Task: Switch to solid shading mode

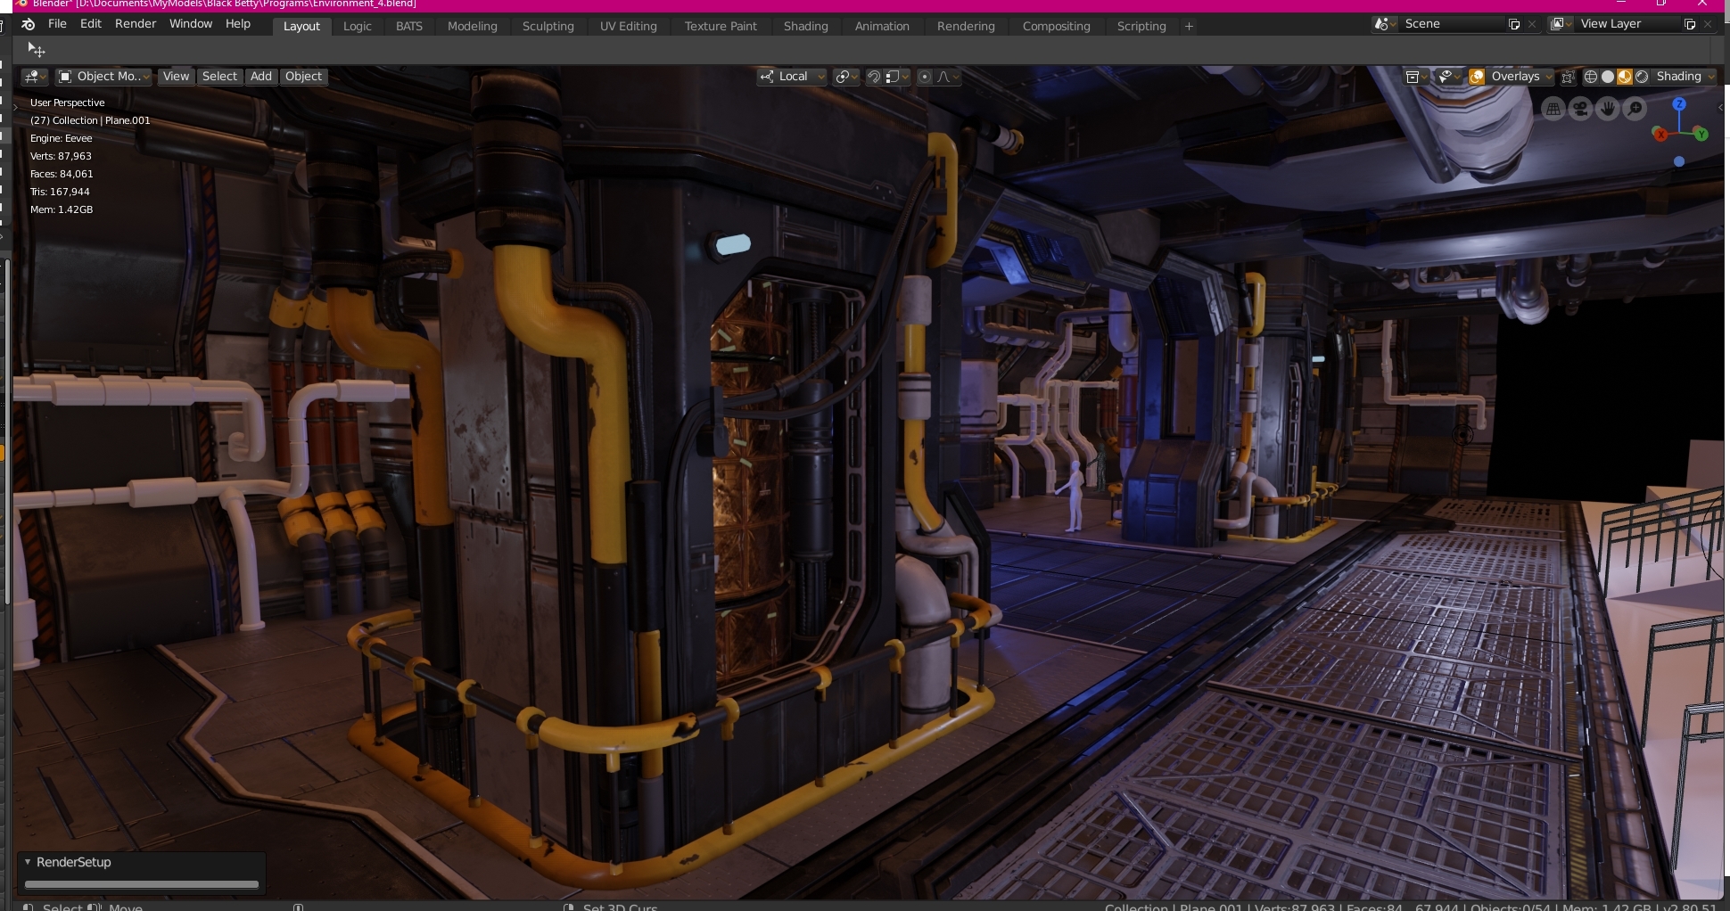Action: 1608,77
